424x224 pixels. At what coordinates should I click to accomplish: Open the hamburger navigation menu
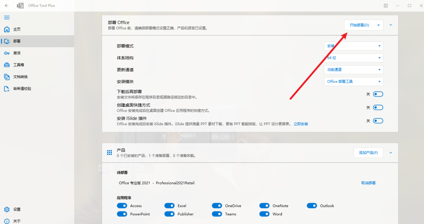(7, 18)
